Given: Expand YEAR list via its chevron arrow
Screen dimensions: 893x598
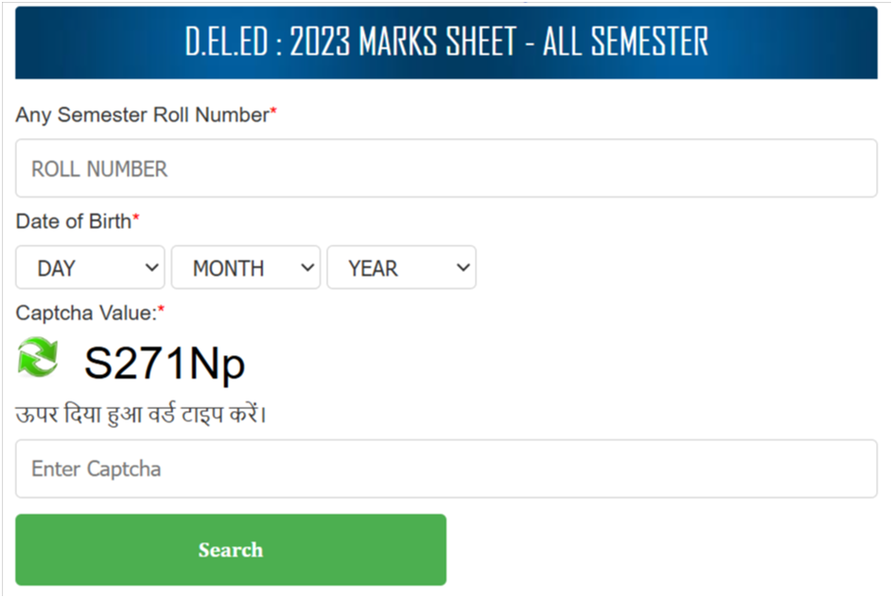Looking at the screenshot, I should [x=464, y=267].
